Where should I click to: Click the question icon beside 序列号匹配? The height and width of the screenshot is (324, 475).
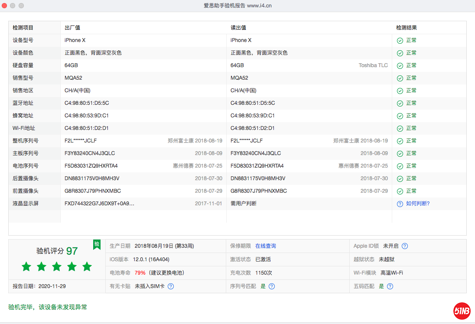[x=272, y=286]
